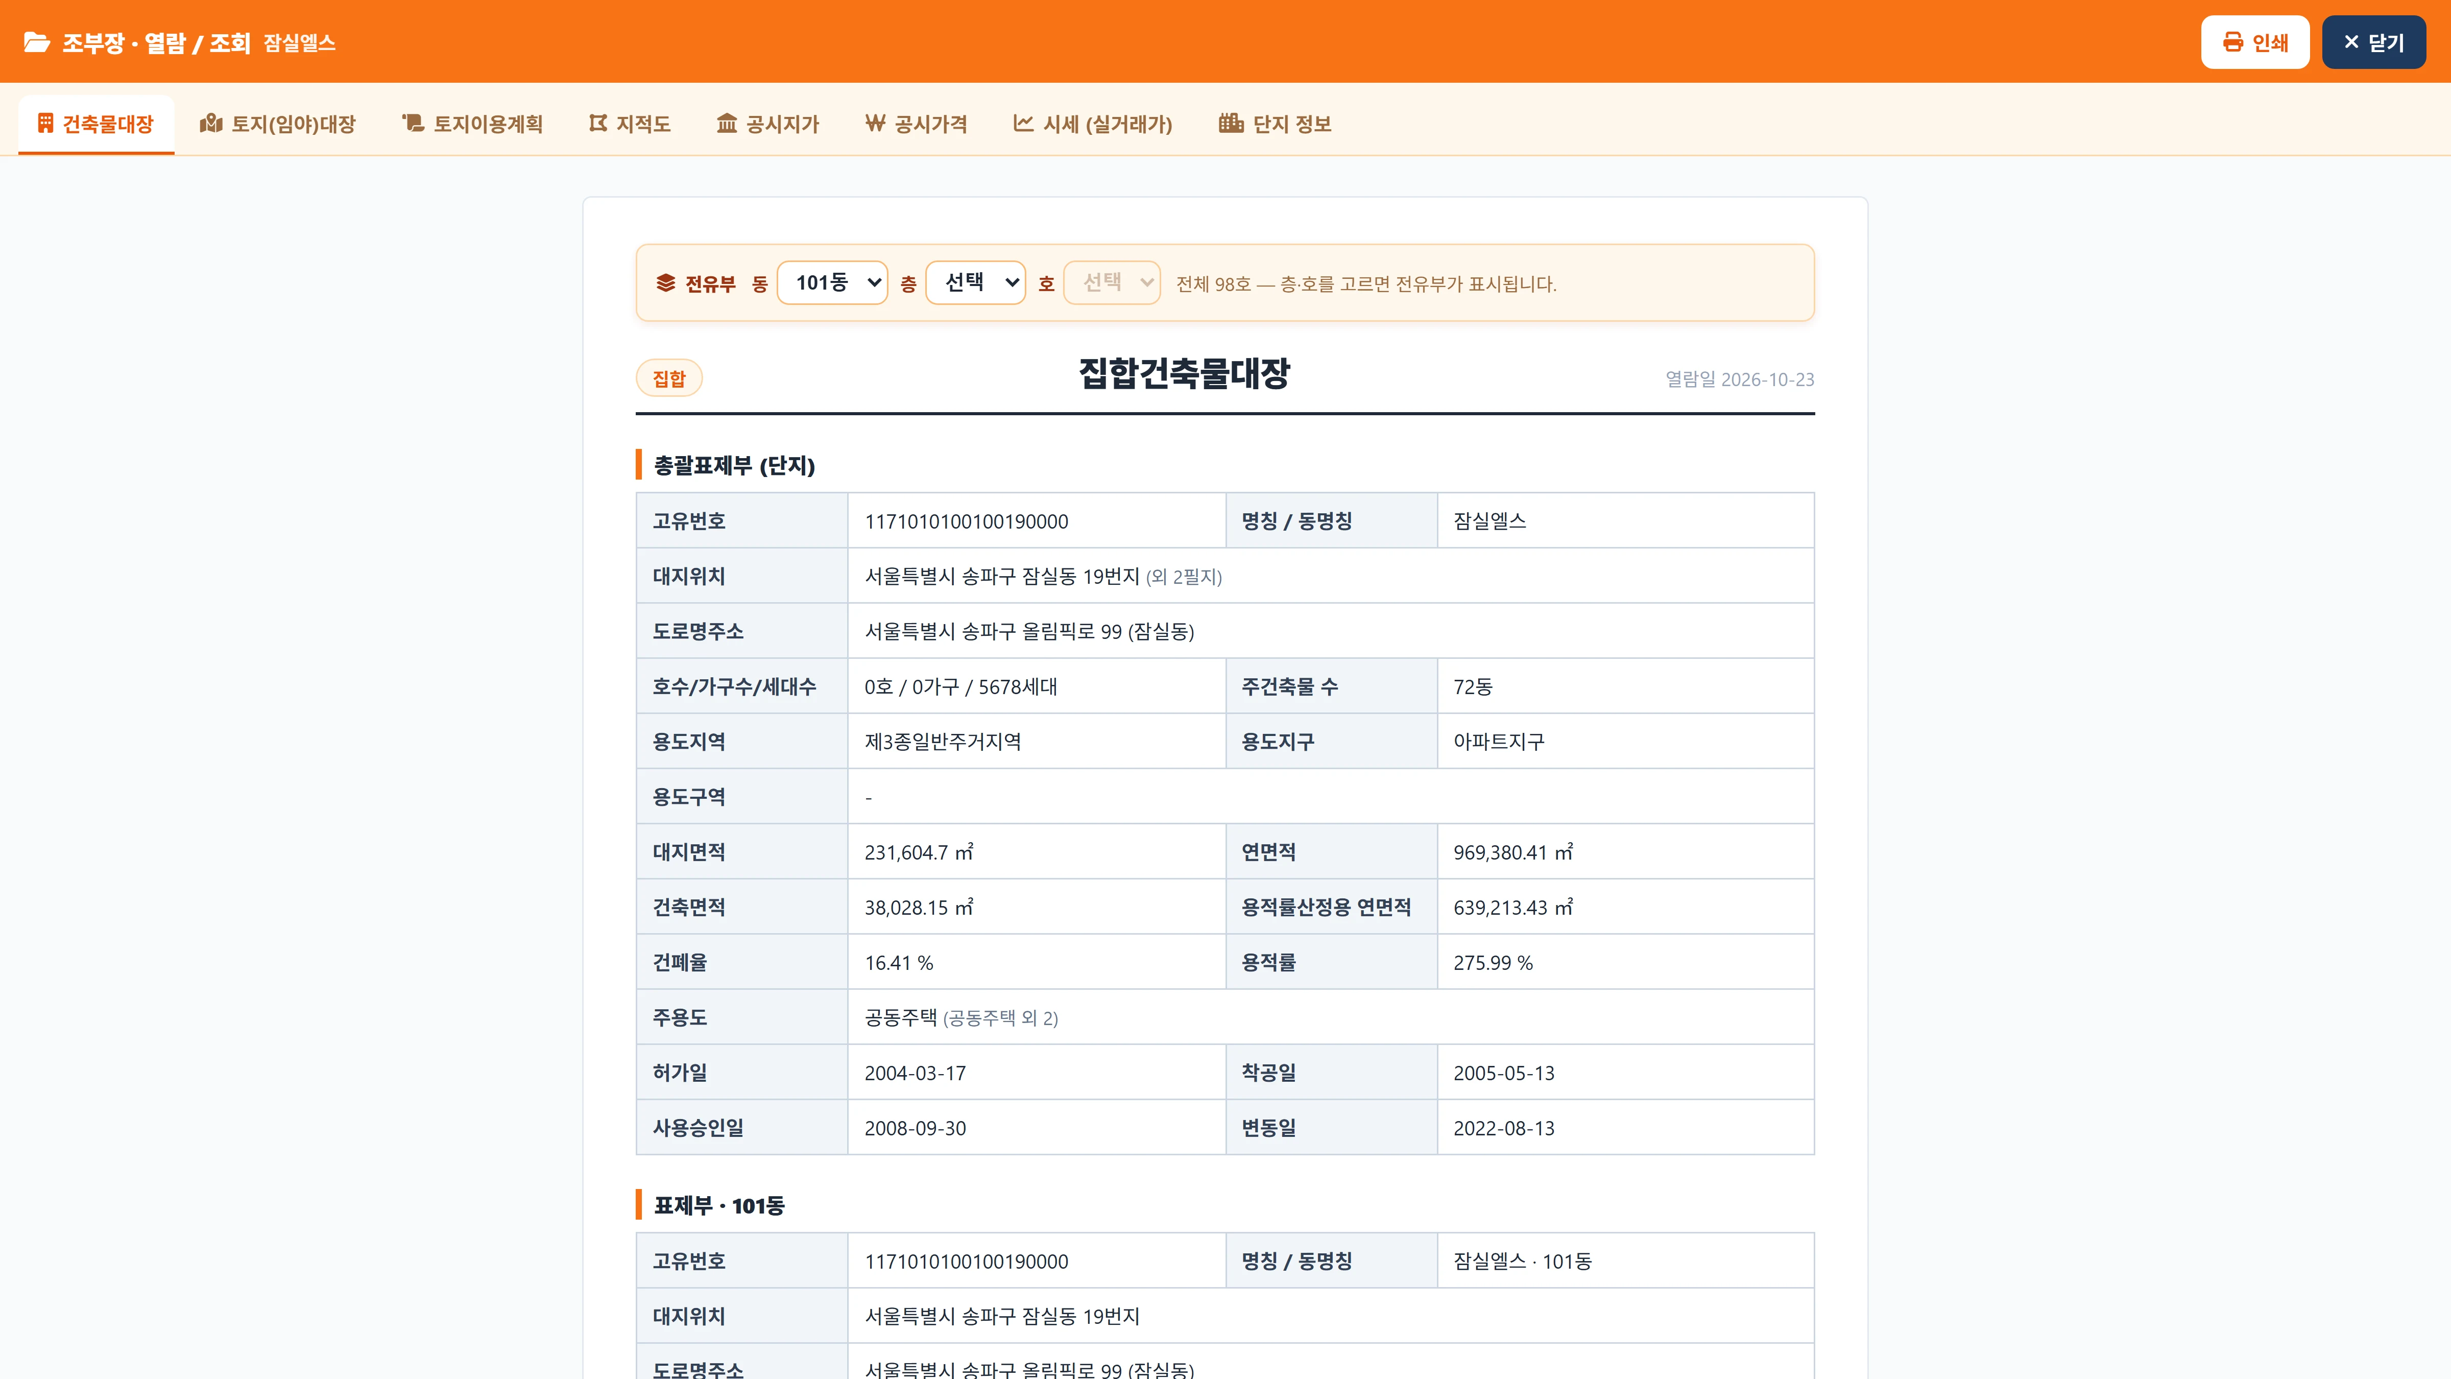Click the X icon on 닫기 button
Image resolution: width=2451 pixels, height=1379 pixels.
point(2351,42)
